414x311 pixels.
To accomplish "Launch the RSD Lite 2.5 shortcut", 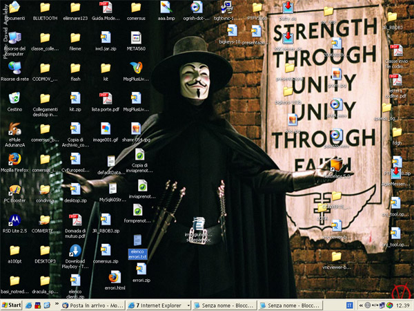I will point(14,220).
